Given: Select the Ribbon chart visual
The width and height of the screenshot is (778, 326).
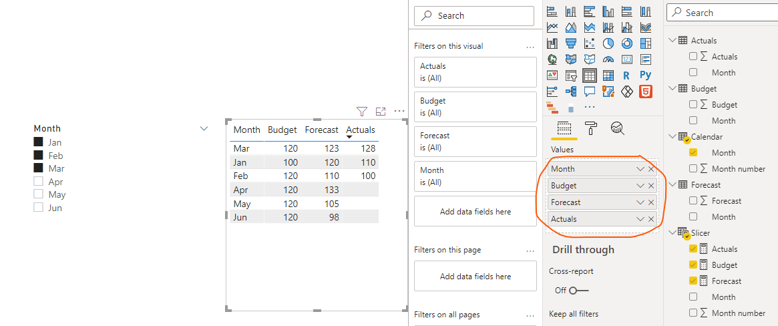Looking at the screenshot, I should 646,27.
